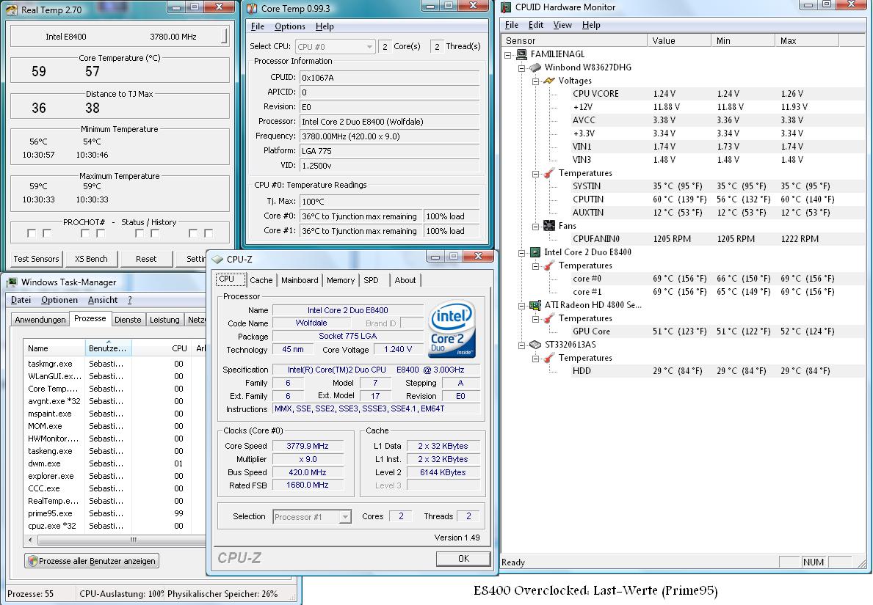Collapse the FAMILIENAGL tree node

click(x=508, y=54)
